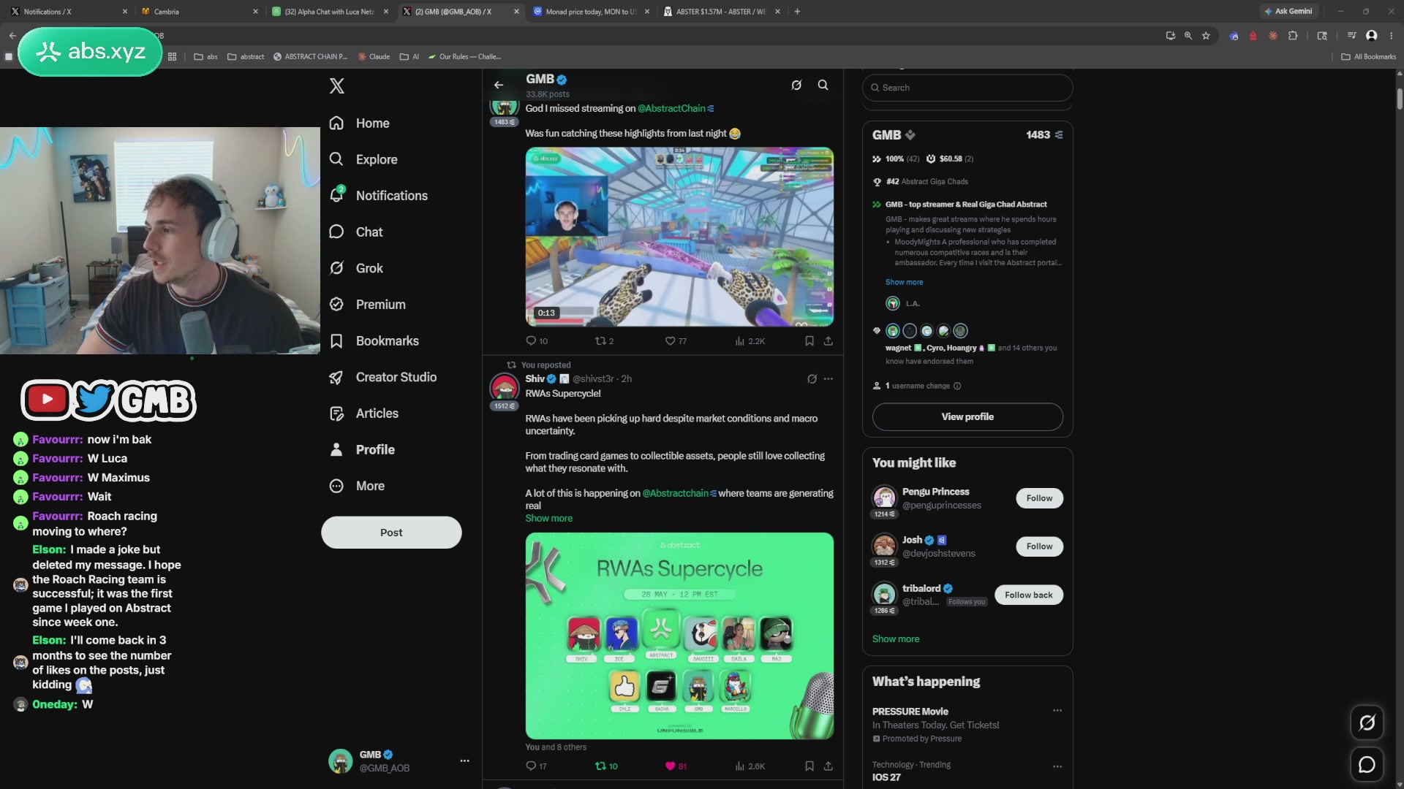The image size is (1404, 789).
Task: Expand the More menu
Action: coord(357,486)
